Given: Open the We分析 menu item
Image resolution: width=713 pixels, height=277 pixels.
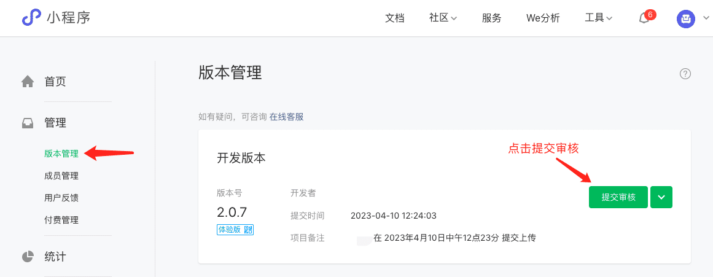Looking at the screenshot, I should tap(543, 18).
